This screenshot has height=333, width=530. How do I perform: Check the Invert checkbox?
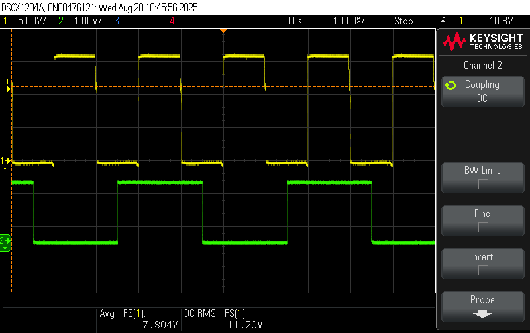(x=483, y=271)
